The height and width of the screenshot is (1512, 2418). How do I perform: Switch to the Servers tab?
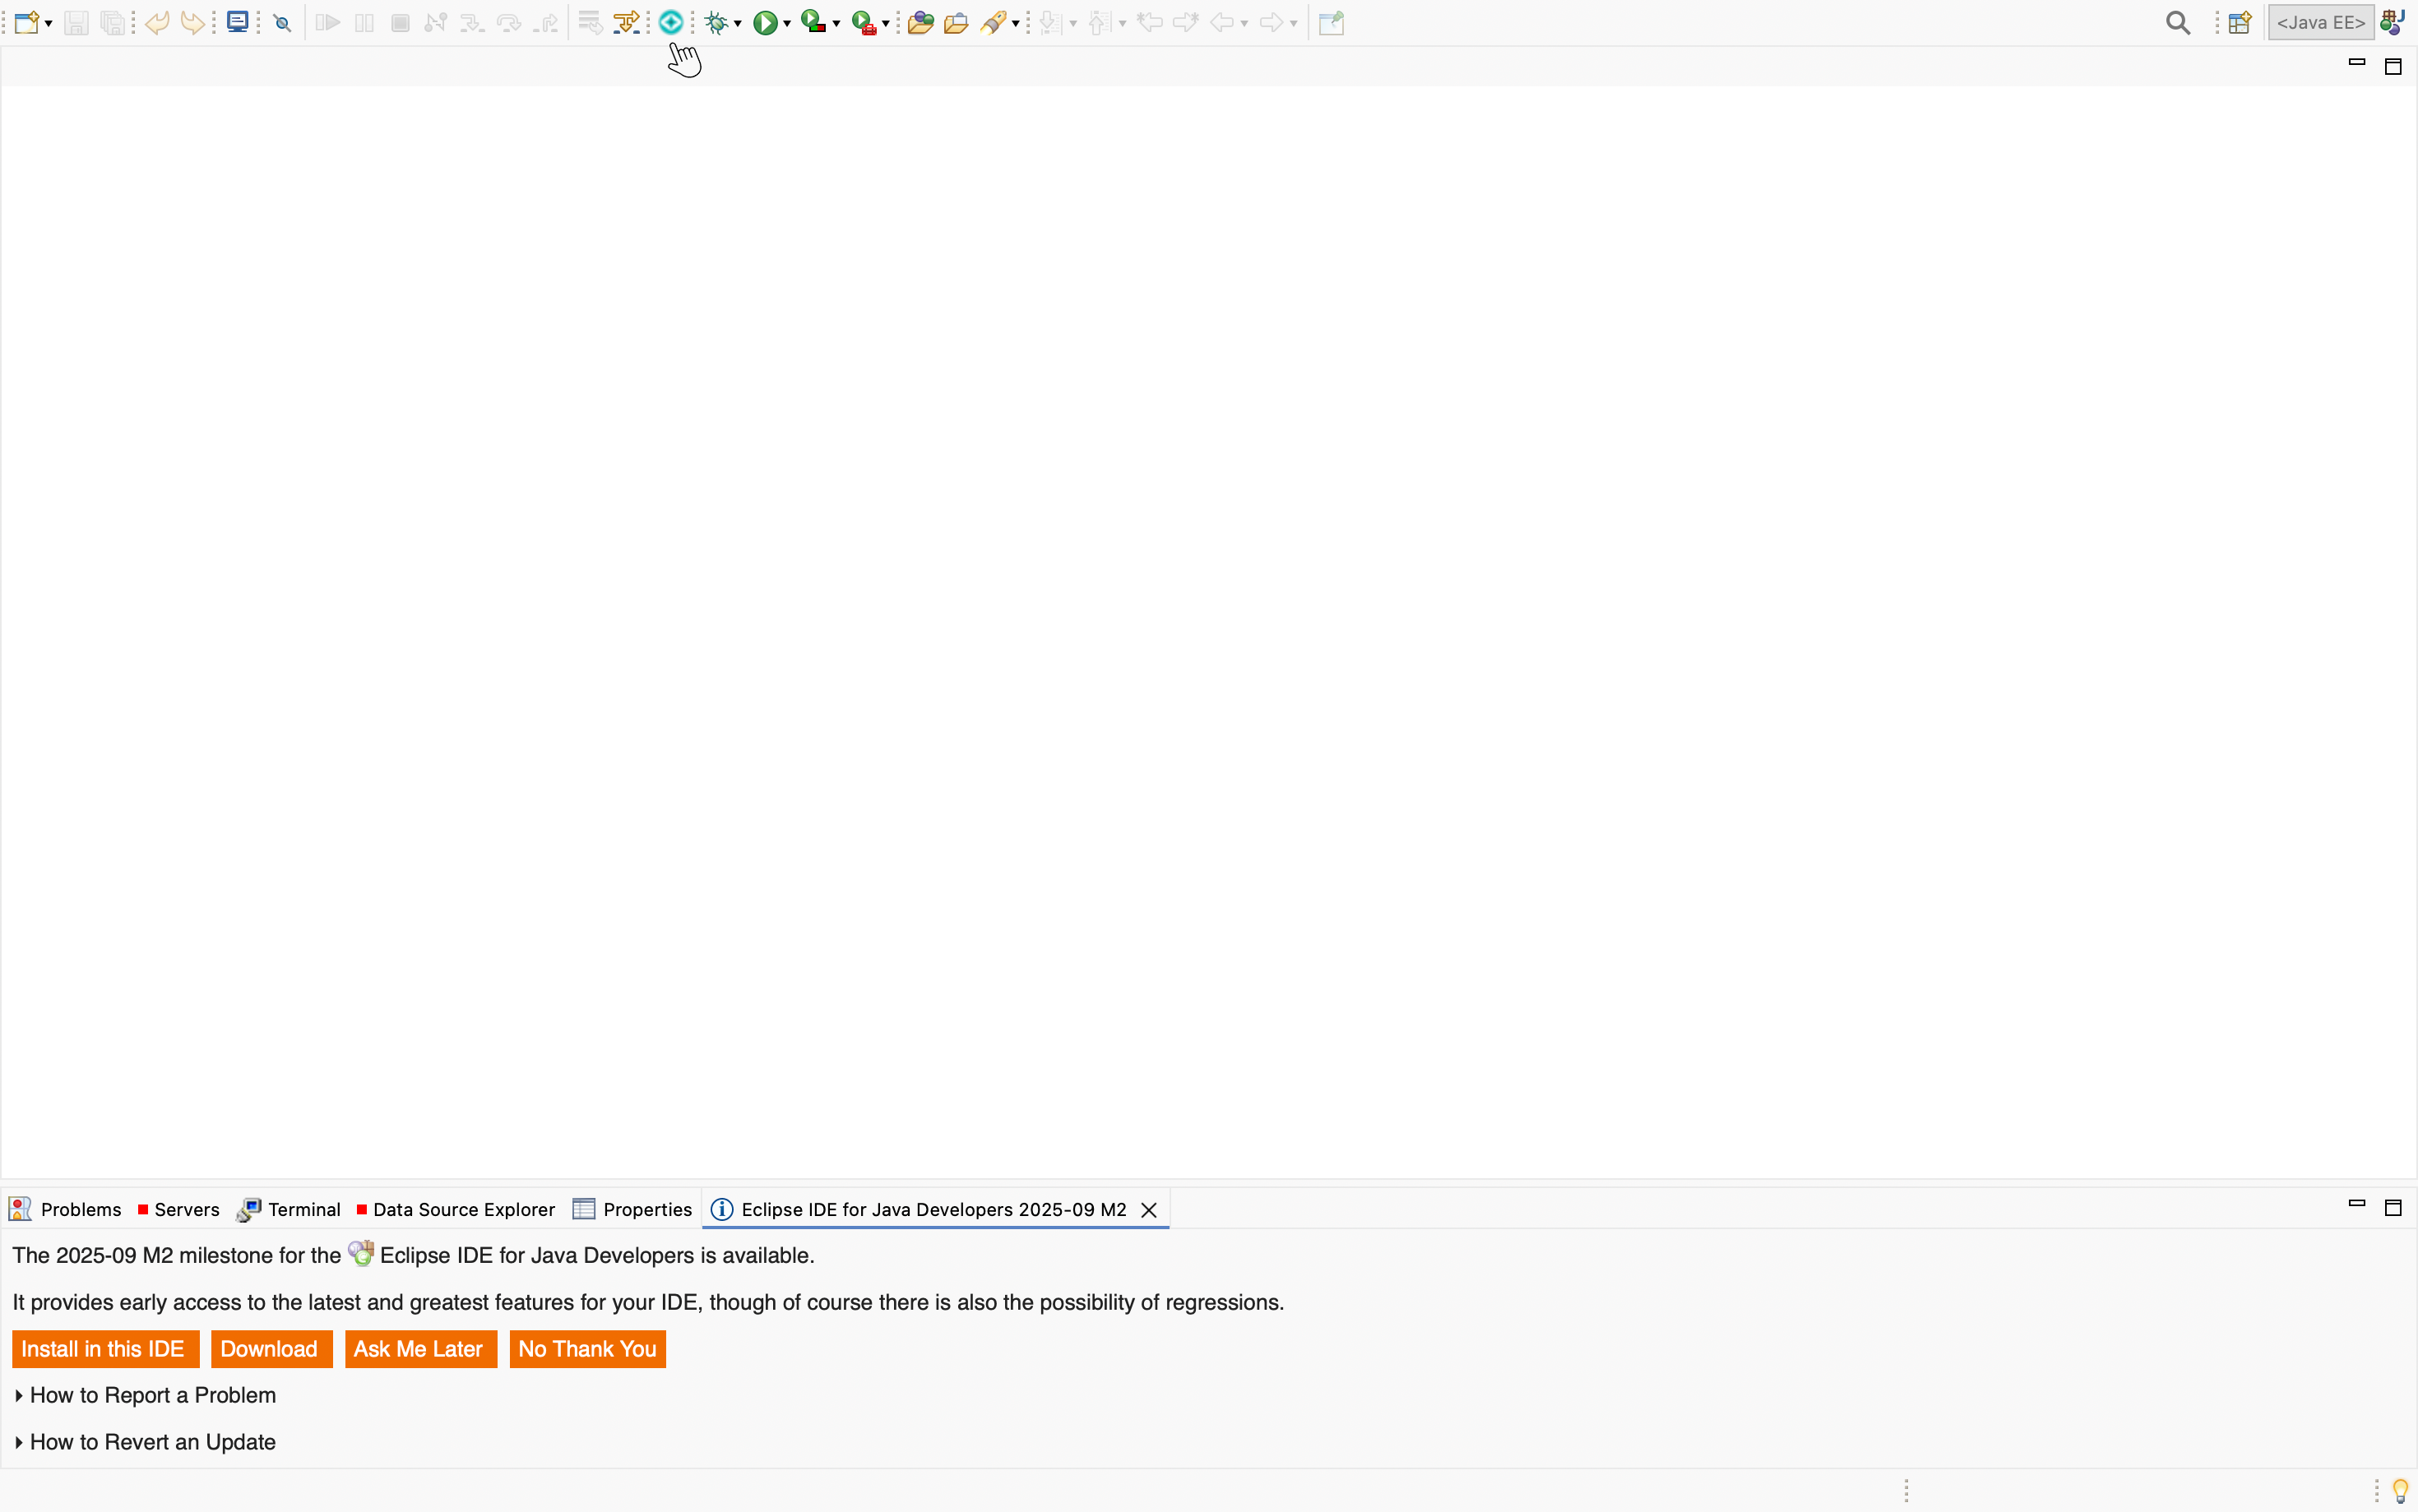(x=179, y=1209)
